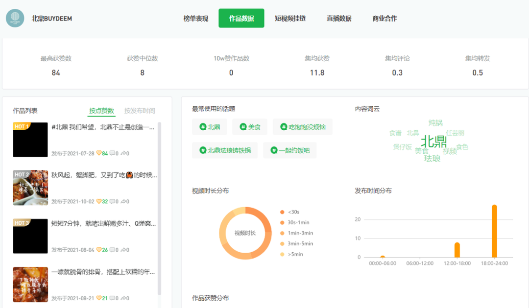Click the share icon on HOT 1 video
This screenshot has height=308, width=529.
tap(123, 153)
